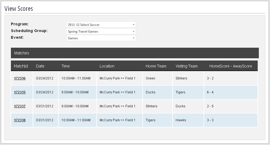The height and width of the screenshot is (145, 270).
Task: Click McCurry Park location in match 172335 row
Action: [x=118, y=92]
